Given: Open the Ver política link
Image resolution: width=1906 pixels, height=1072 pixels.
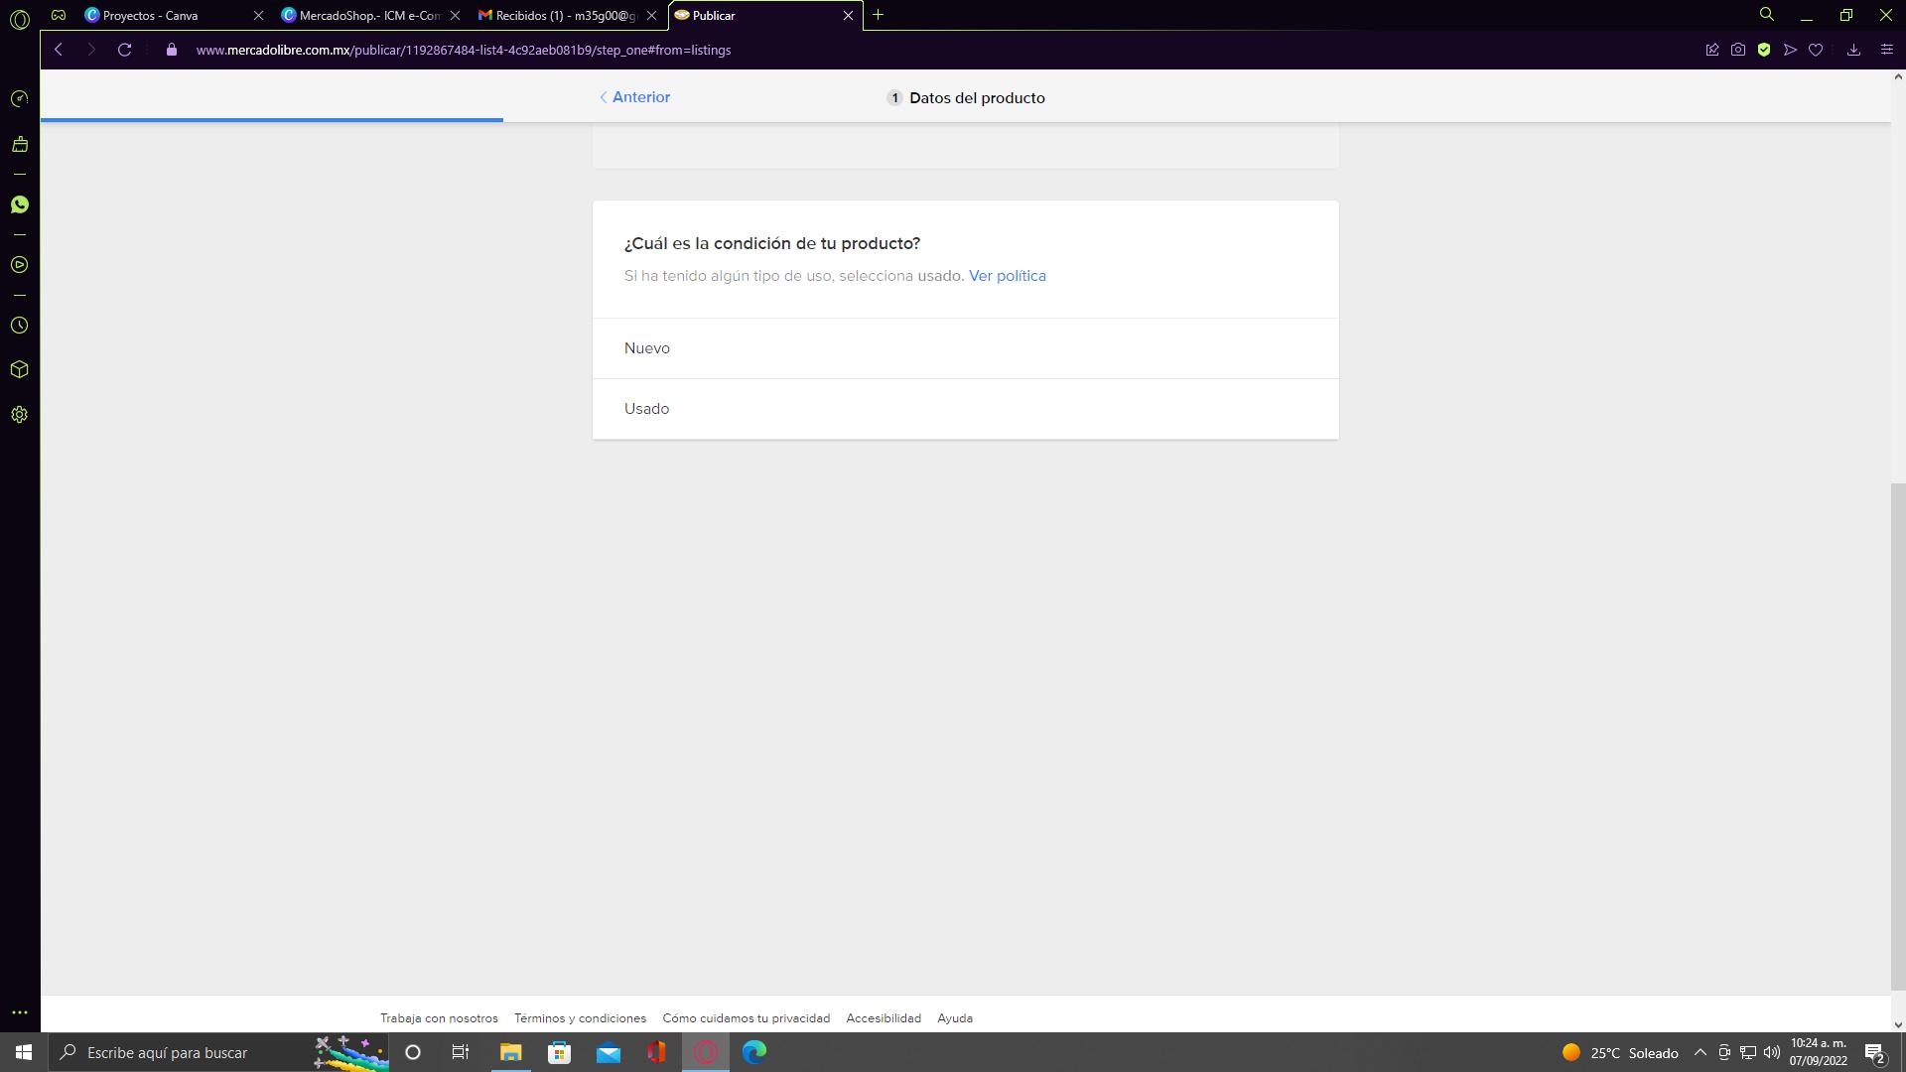Looking at the screenshot, I should tap(1007, 276).
